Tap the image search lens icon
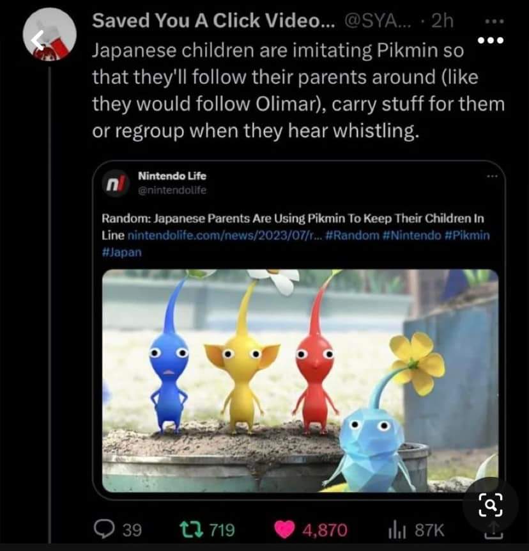This screenshot has width=529, height=551. pos(491,505)
